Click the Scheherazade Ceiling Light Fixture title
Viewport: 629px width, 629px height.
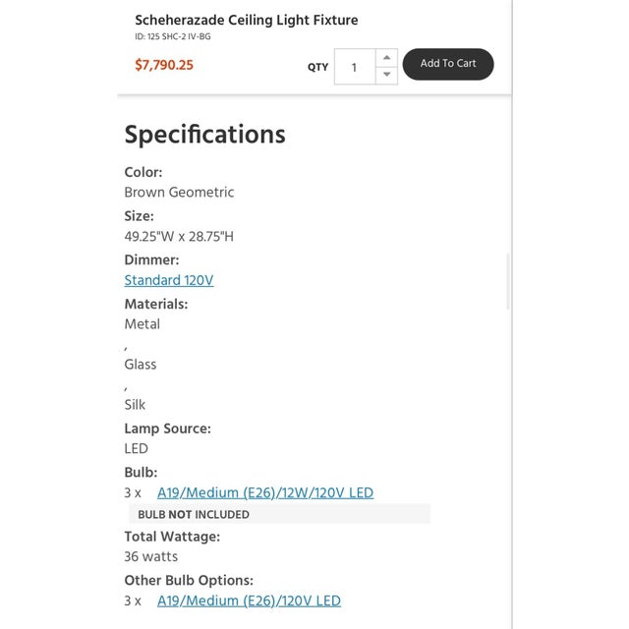point(247,20)
